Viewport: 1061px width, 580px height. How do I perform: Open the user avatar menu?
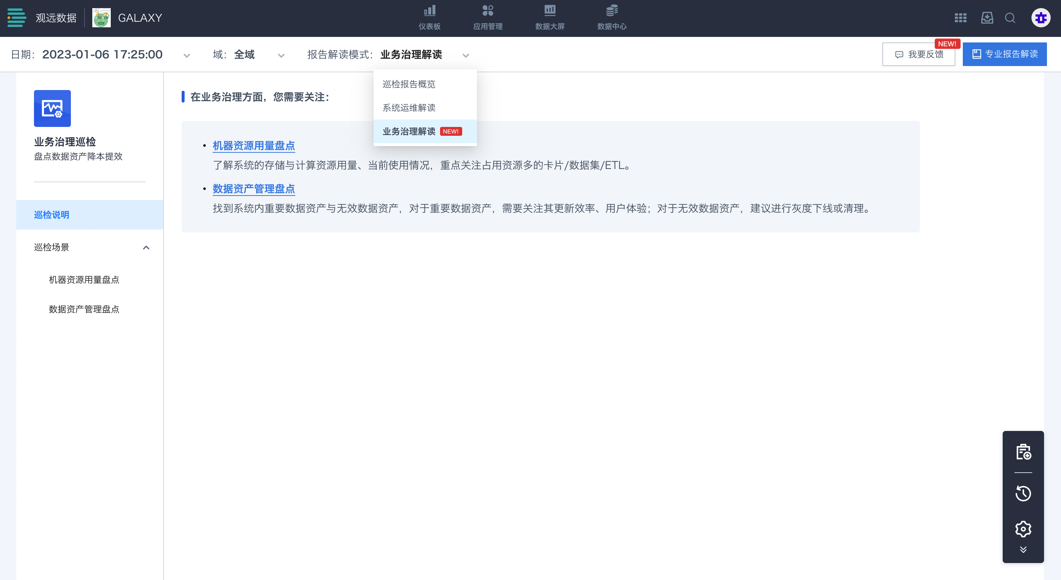point(1040,18)
